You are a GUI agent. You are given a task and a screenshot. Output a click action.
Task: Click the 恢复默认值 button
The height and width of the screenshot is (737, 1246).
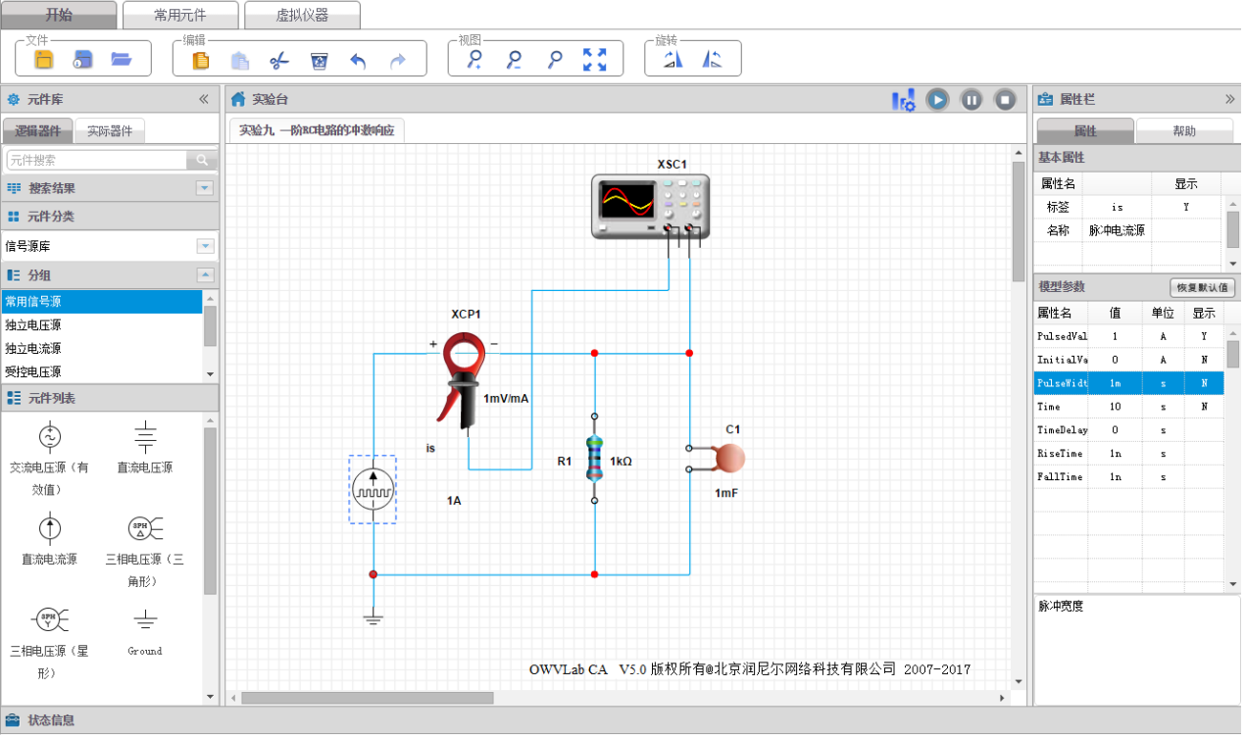pyautogui.click(x=1202, y=288)
